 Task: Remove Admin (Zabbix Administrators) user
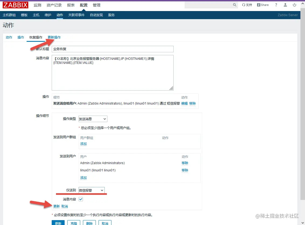[x=185, y=163]
